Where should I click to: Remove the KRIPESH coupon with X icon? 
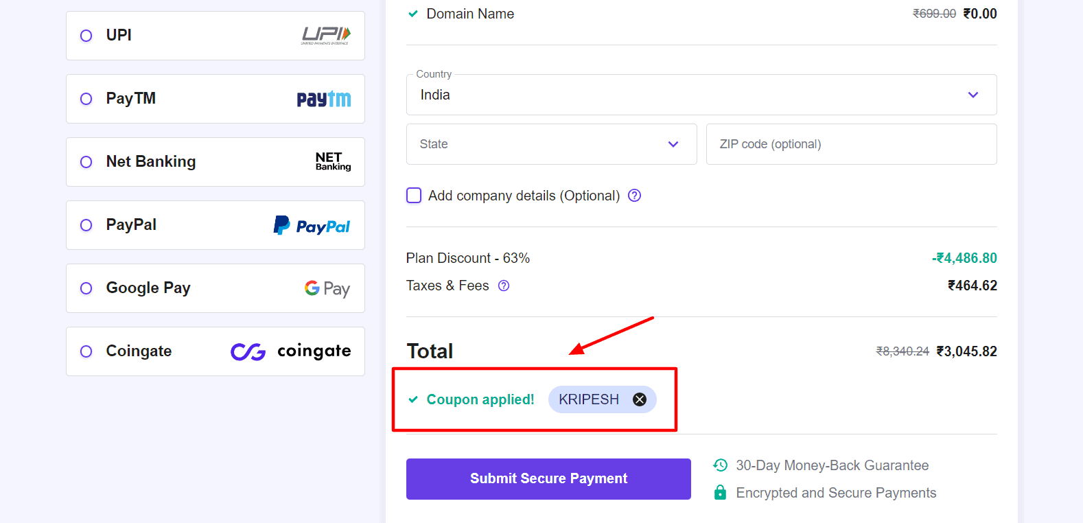(x=639, y=399)
